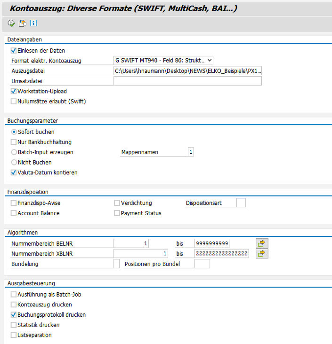Focus the Positionen pro Bündel field

[x=202, y=264]
